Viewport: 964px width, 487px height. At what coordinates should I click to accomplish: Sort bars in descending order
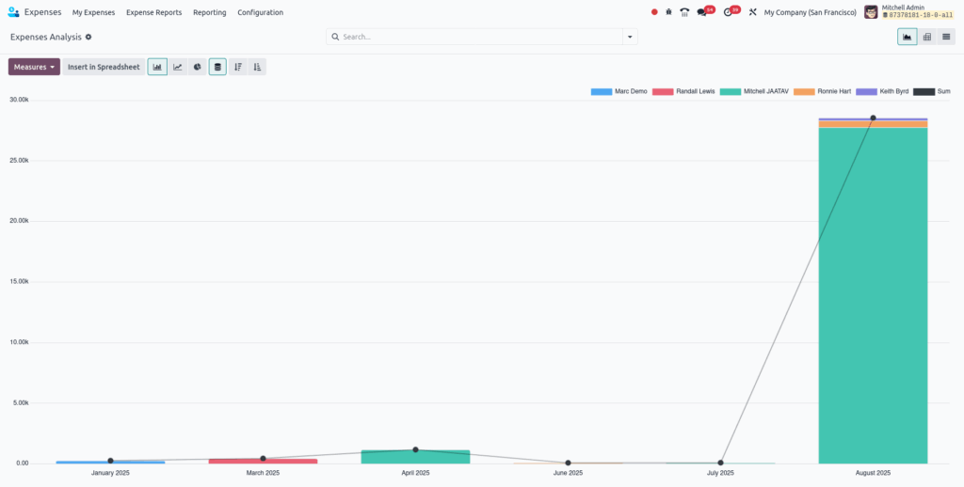[238, 67]
